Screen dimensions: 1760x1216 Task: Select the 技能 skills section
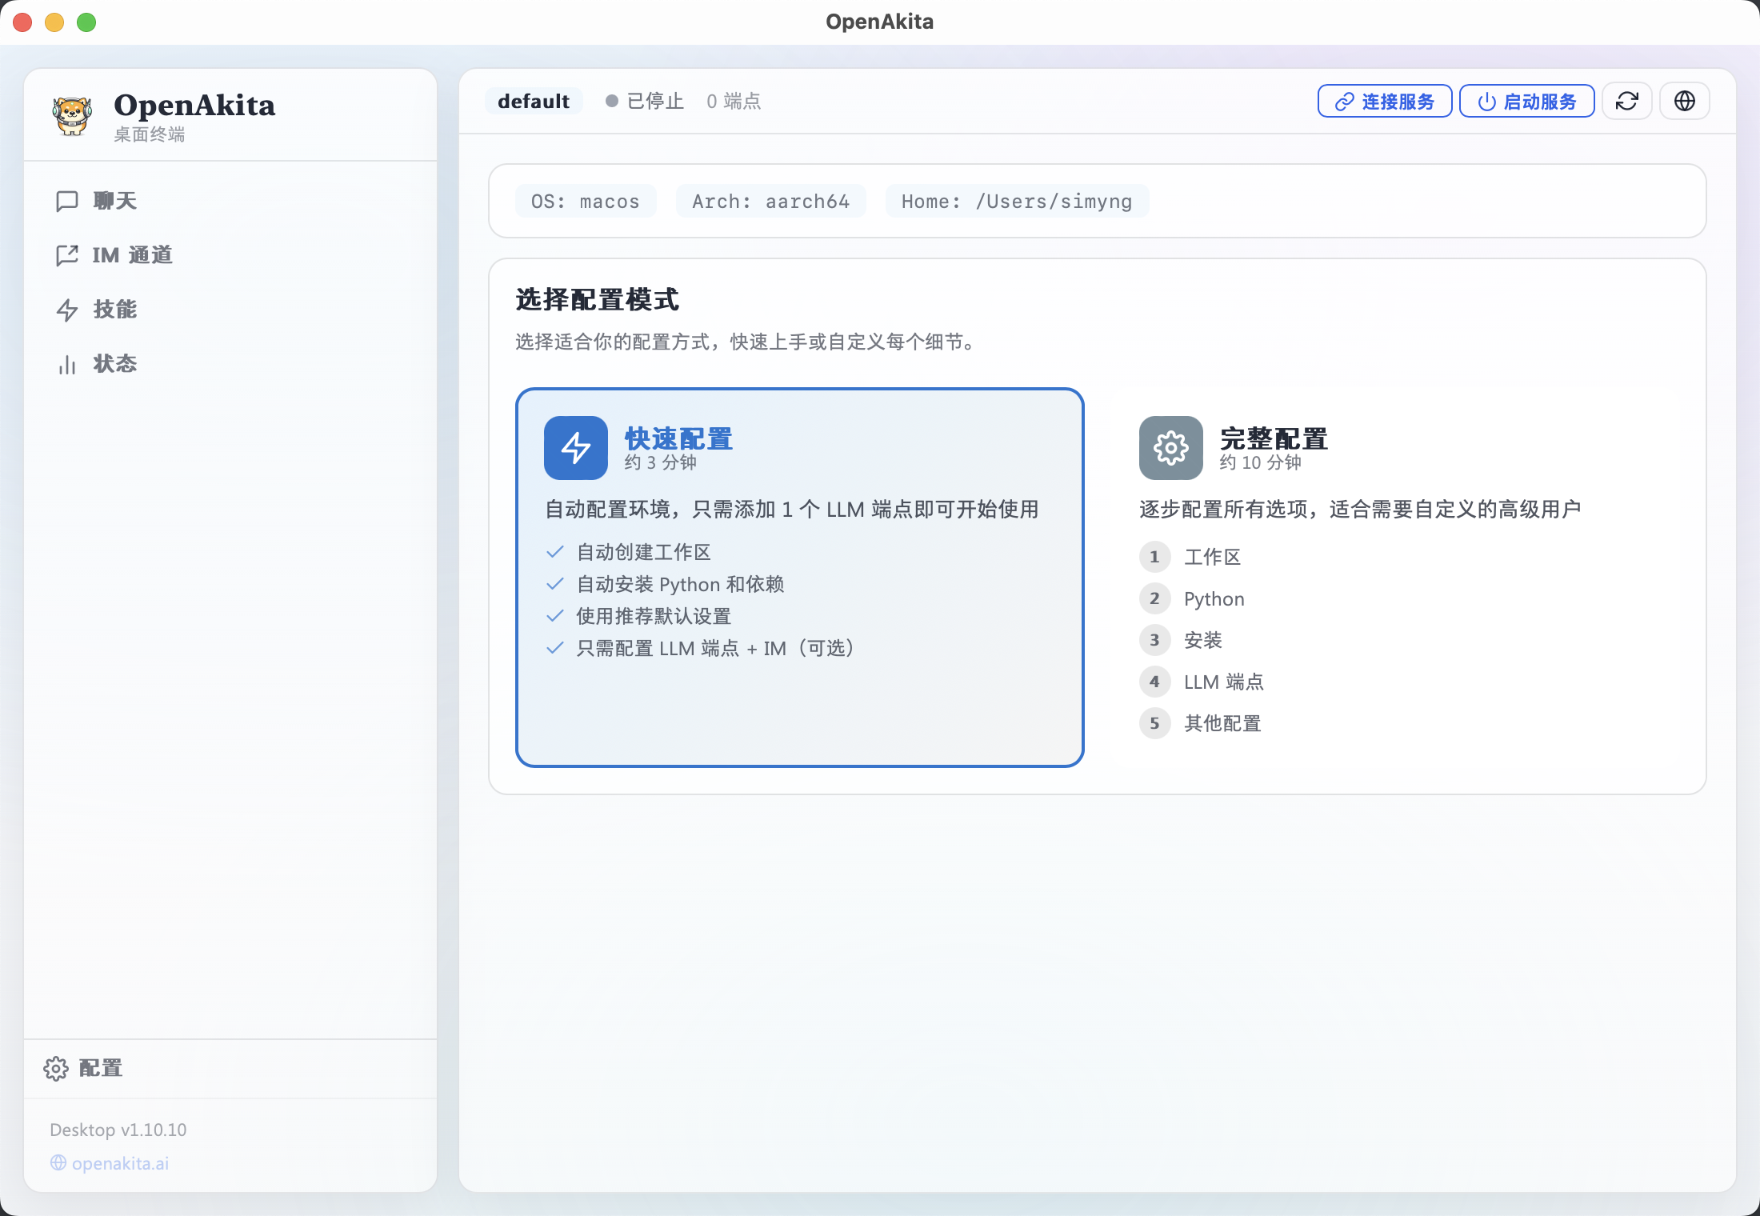pos(114,310)
